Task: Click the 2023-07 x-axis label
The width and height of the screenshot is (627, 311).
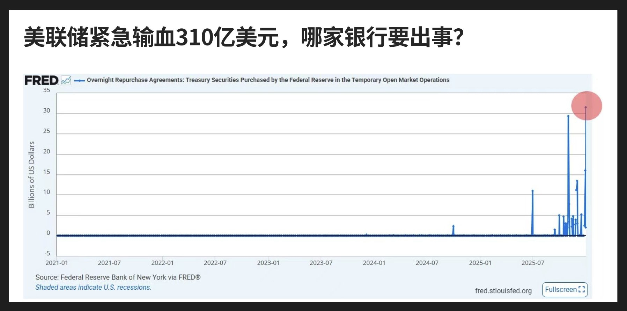Action: coord(321,263)
